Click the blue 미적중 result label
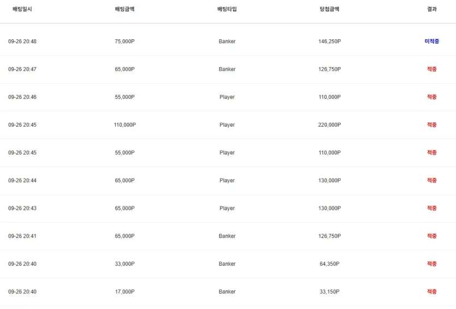 pyautogui.click(x=431, y=41)
